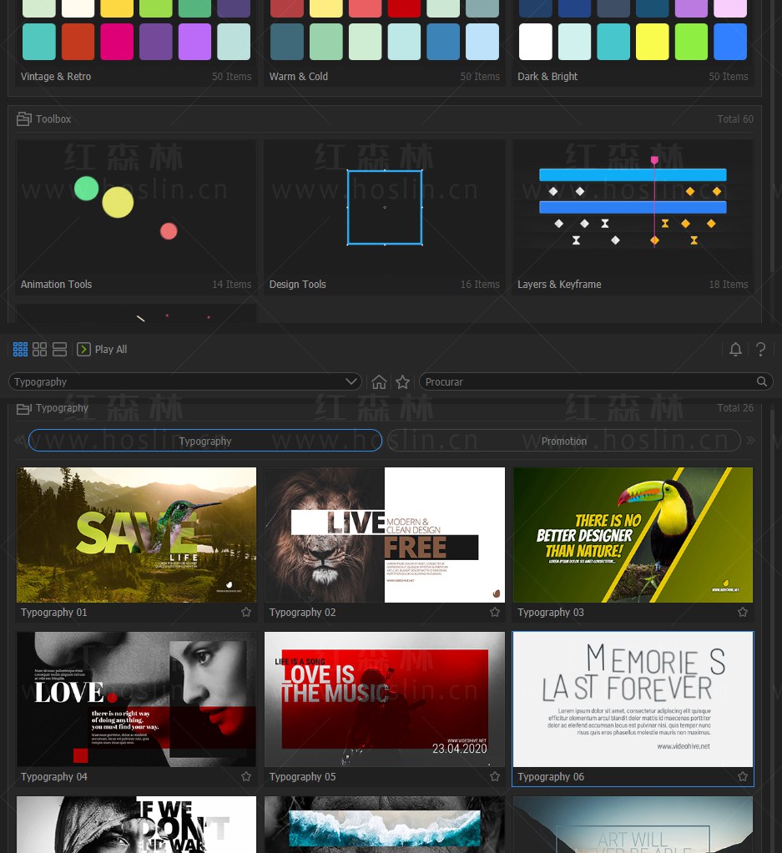This screenshot has width=782, height=853.
Task: Pick lime green swatch in Dark & Bright
Action: (691, 42)
